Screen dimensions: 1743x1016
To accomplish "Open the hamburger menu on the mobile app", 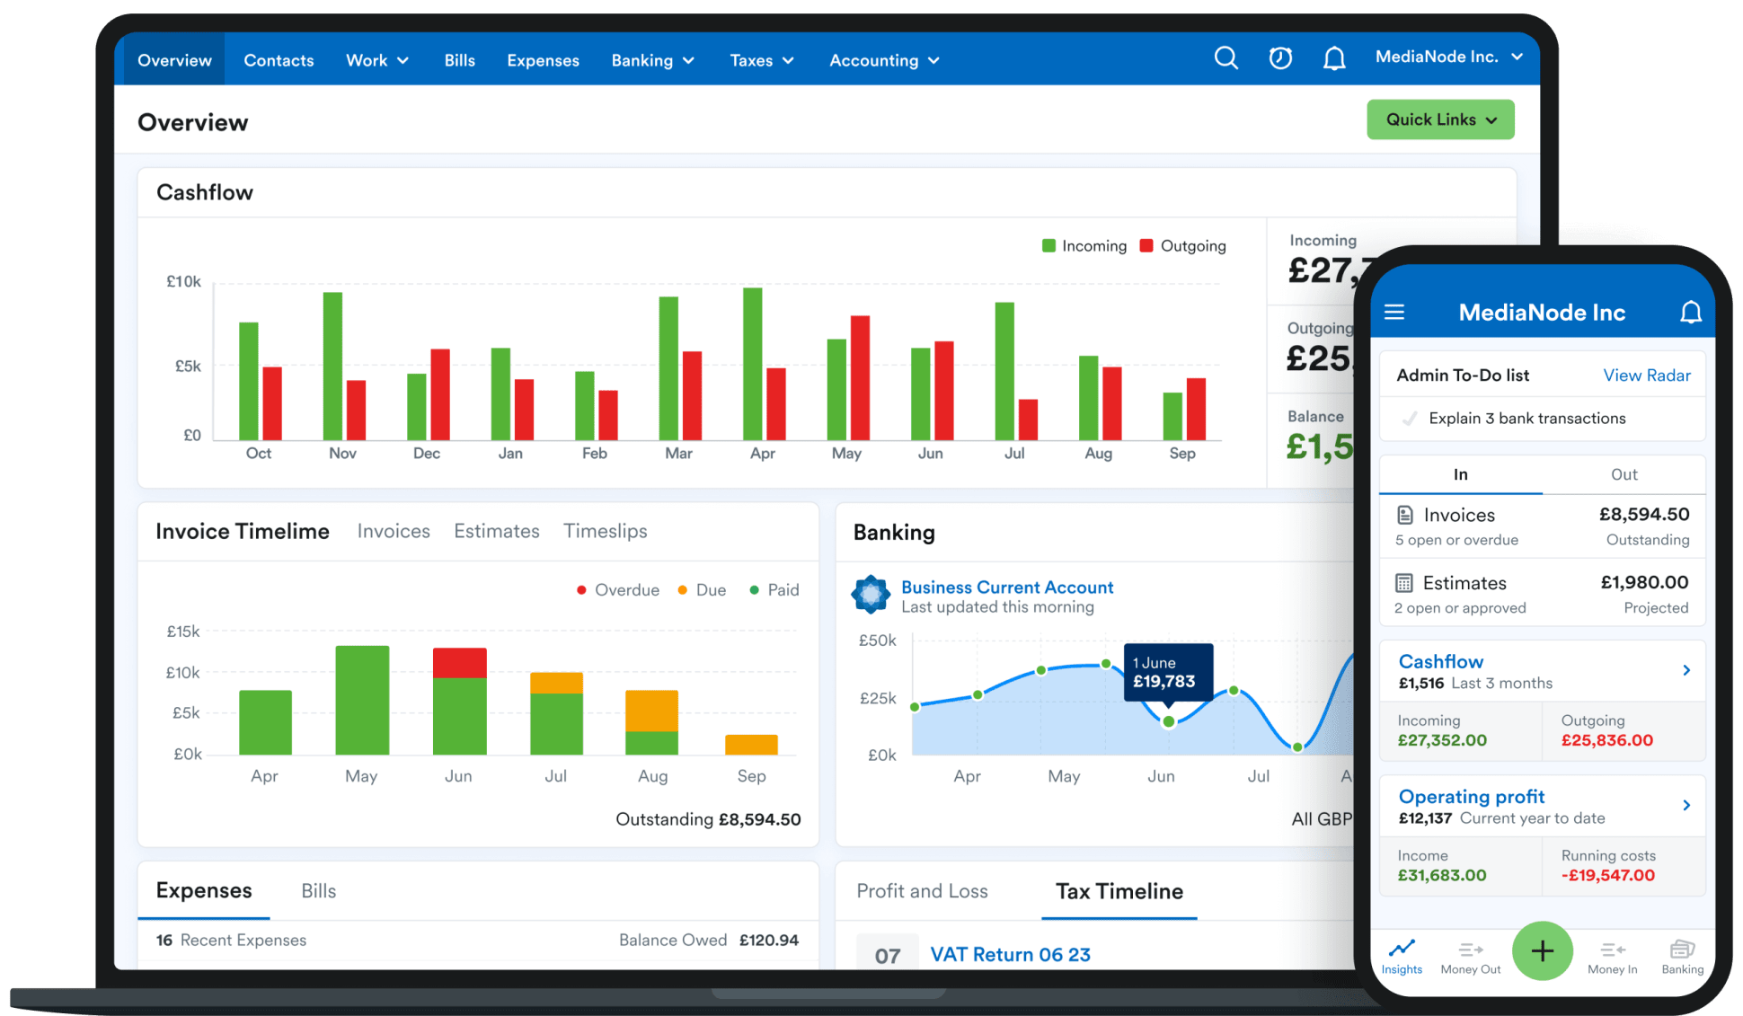I will 1394,312.
